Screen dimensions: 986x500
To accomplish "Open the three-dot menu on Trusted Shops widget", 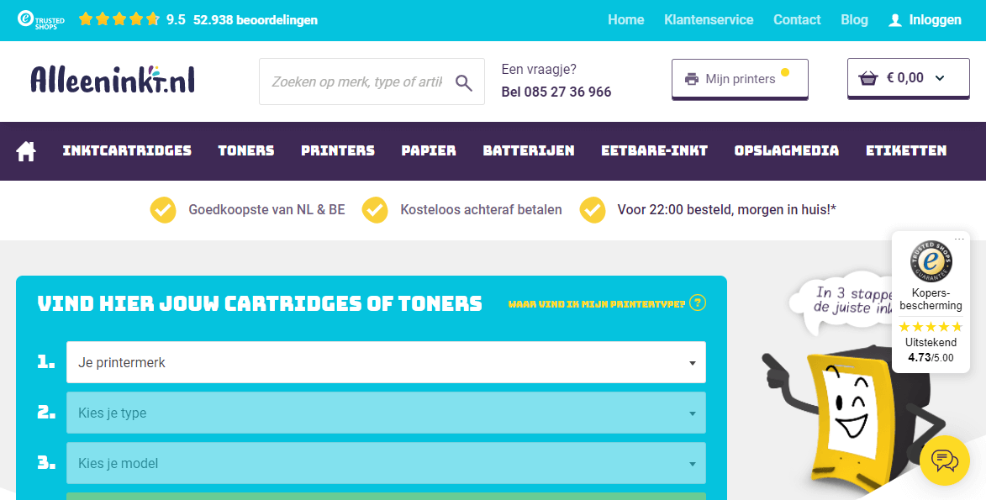I will click(959, 239).
